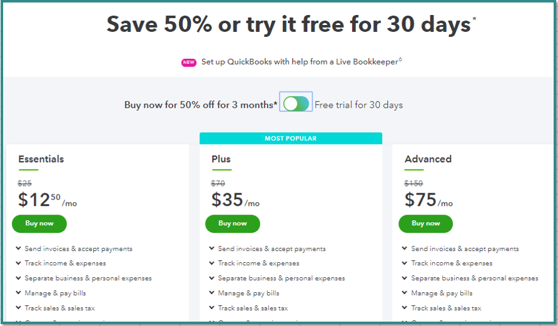Click chevron beside Plus Track sales & sales tax
Viewport: 558px width, 326px height.
(x=211, y=308)
